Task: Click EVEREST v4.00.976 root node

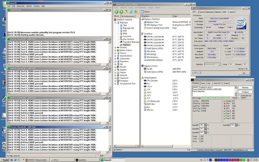Action: 124,20
